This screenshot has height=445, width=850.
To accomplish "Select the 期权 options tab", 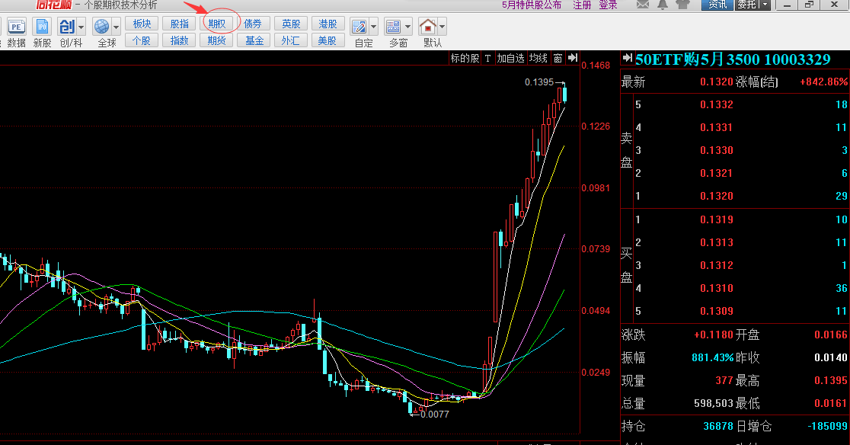I will (217, 24).
